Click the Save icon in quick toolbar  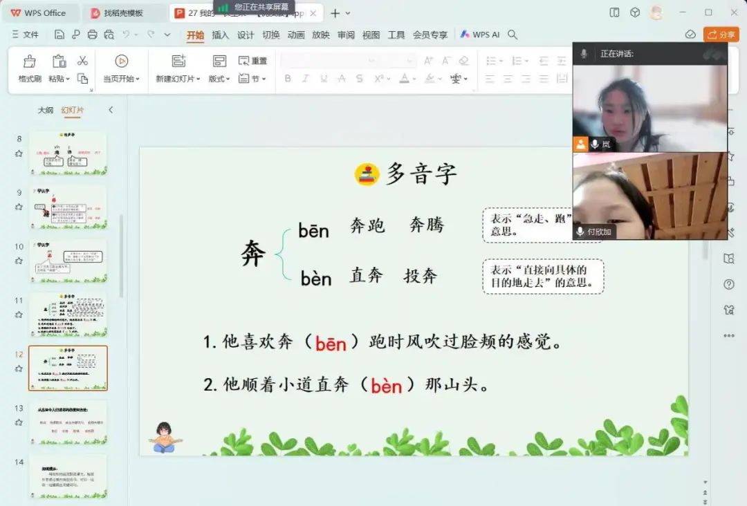pos(59,35)
